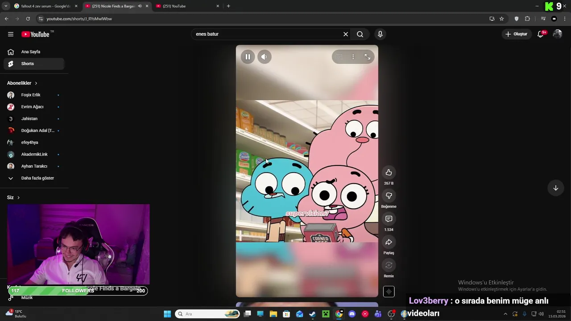Click the taskbar search box
571x321 pixels.
tap(207, 314)
